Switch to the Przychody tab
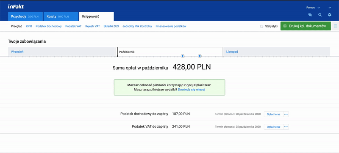 pos(25,16)
